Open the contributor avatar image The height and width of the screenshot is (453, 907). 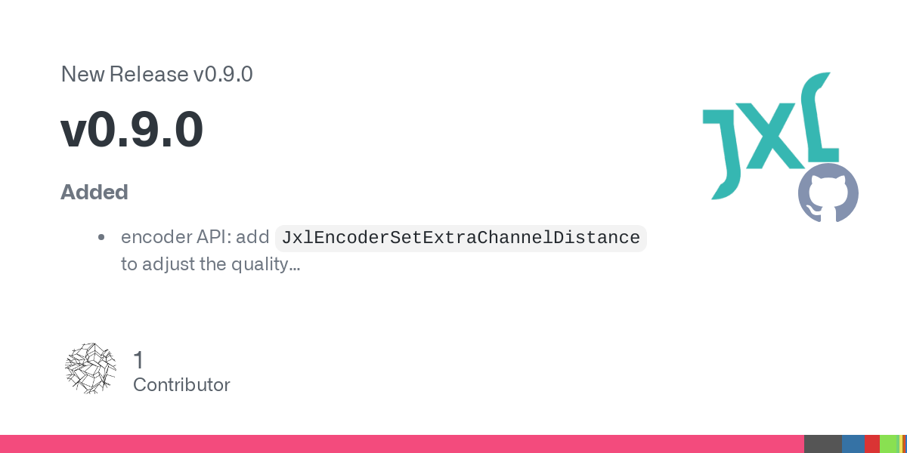91,368
